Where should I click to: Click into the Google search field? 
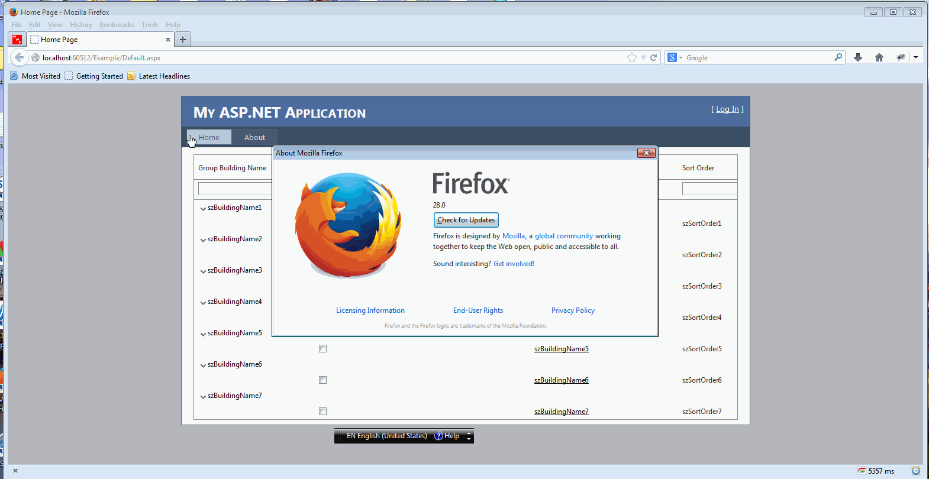757,57
